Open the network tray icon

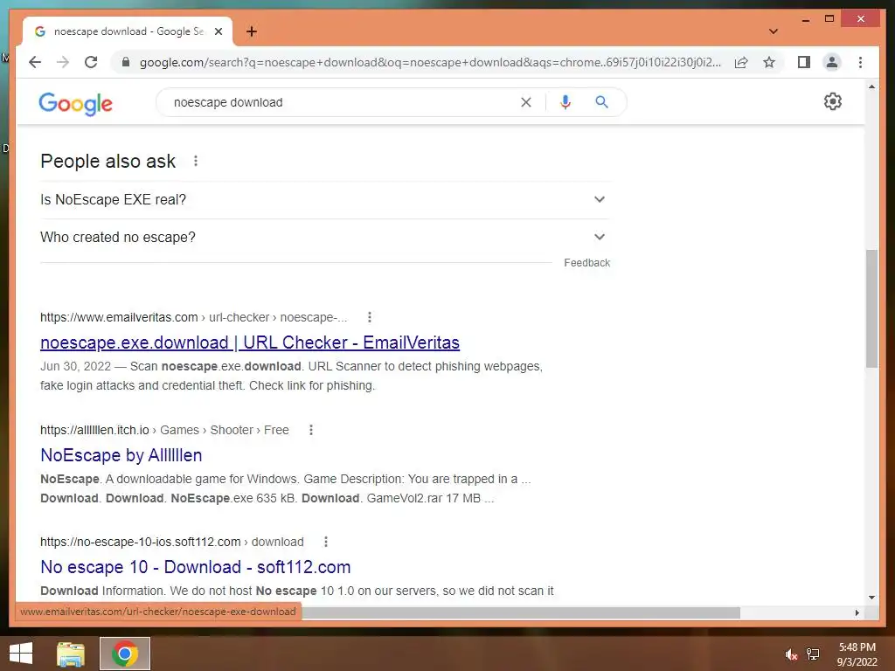pyautogui.click(x=813, y=654)
